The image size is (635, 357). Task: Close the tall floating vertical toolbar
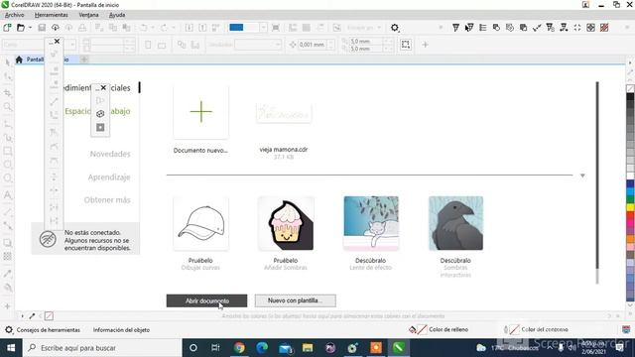(58, 42)
